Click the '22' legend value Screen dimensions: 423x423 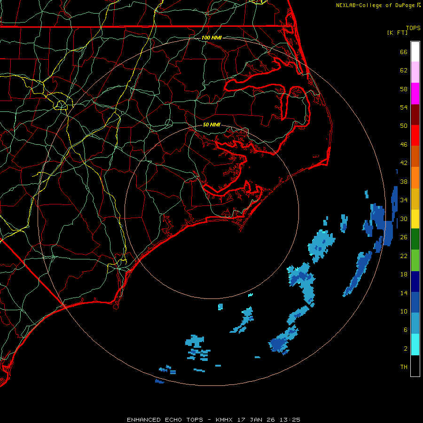[404, 256]
